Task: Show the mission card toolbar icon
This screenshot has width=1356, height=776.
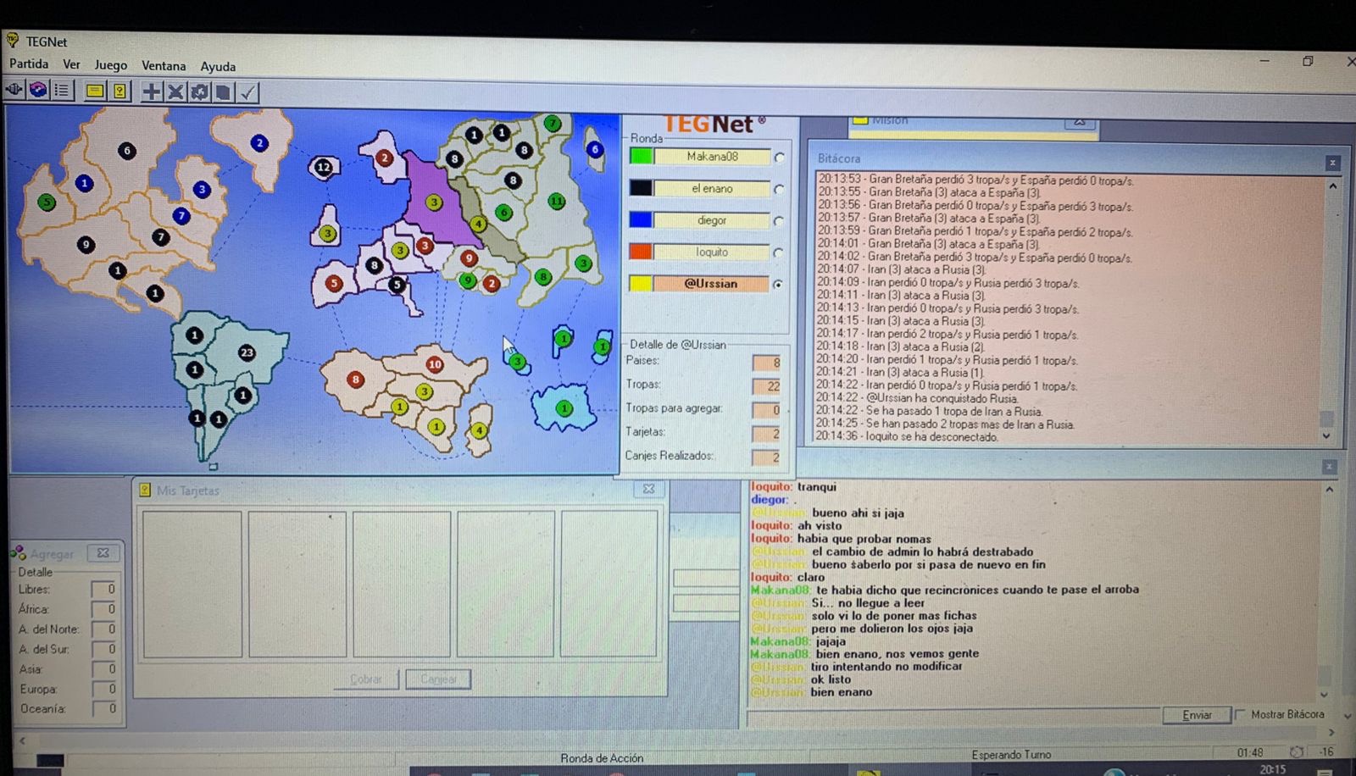Action: (x=95, y=91)
